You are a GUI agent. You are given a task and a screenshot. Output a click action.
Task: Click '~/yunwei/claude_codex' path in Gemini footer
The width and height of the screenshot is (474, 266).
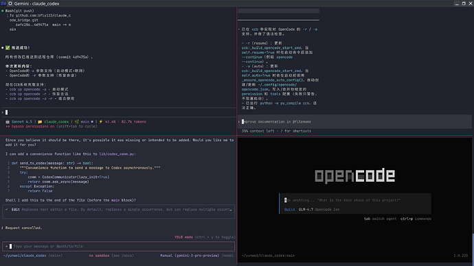point(25,256)
